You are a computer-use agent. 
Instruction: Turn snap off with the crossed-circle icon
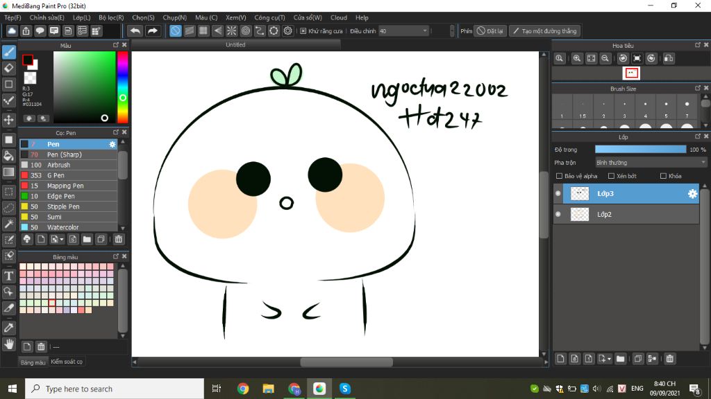click(176, 30)
